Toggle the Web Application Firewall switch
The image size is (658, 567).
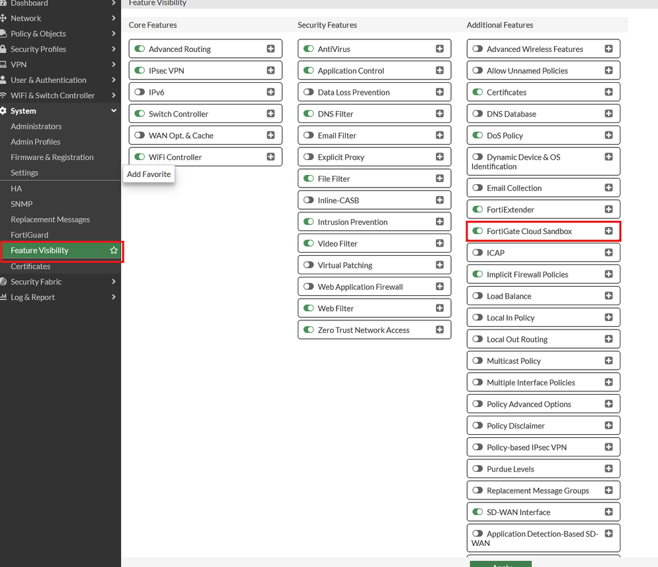click(309, 287)
